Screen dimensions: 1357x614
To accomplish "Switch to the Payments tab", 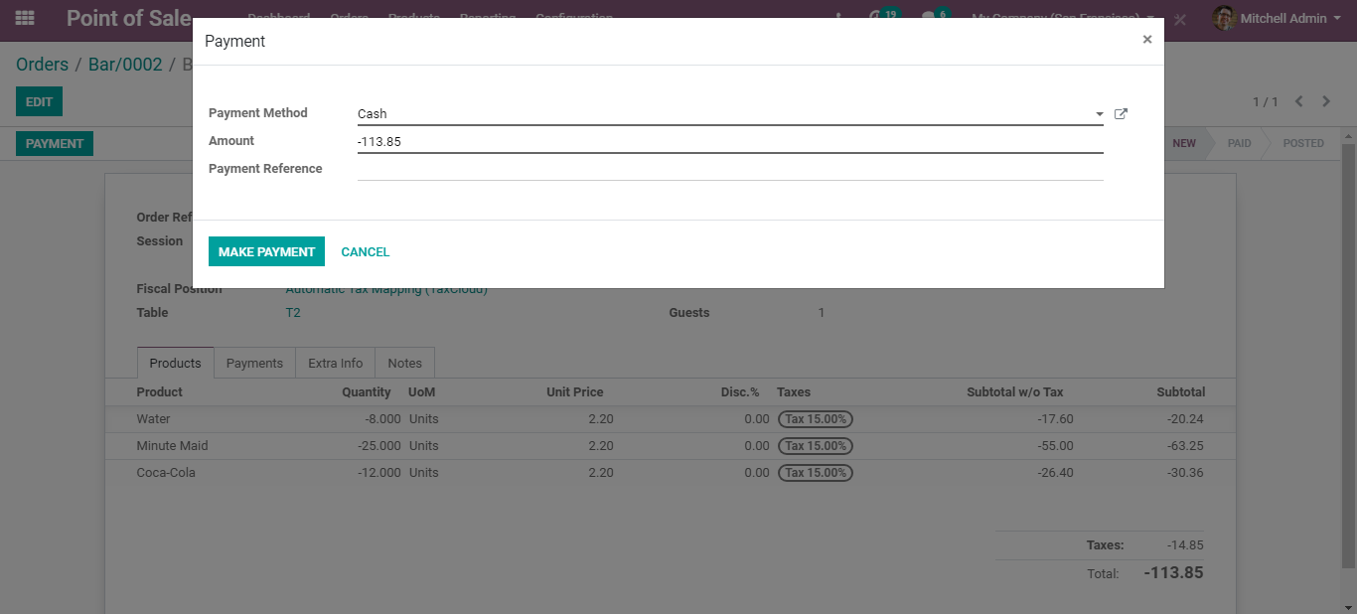I will [254, 364].
